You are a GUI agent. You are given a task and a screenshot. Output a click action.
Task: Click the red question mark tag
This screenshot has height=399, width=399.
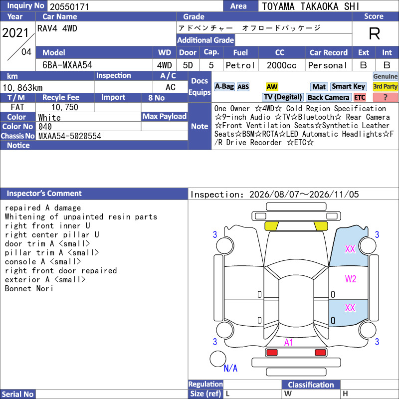point(385,97)
